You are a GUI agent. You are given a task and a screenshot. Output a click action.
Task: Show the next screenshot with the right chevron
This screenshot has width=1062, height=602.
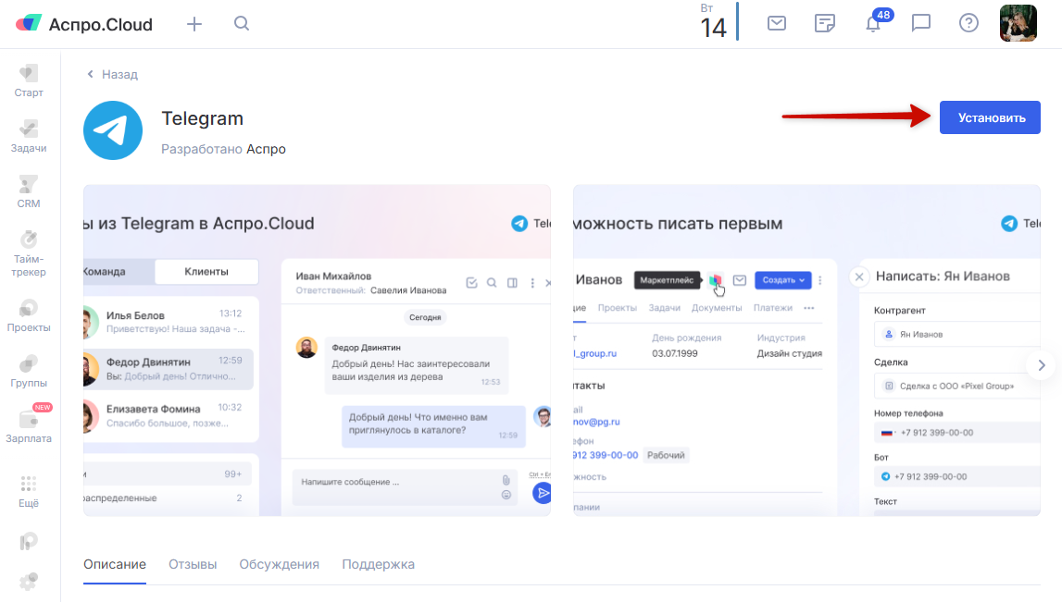point(1041,365)
